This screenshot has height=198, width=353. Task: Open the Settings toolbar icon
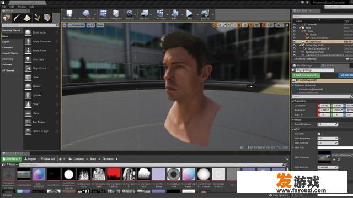(x=130, y=13)
